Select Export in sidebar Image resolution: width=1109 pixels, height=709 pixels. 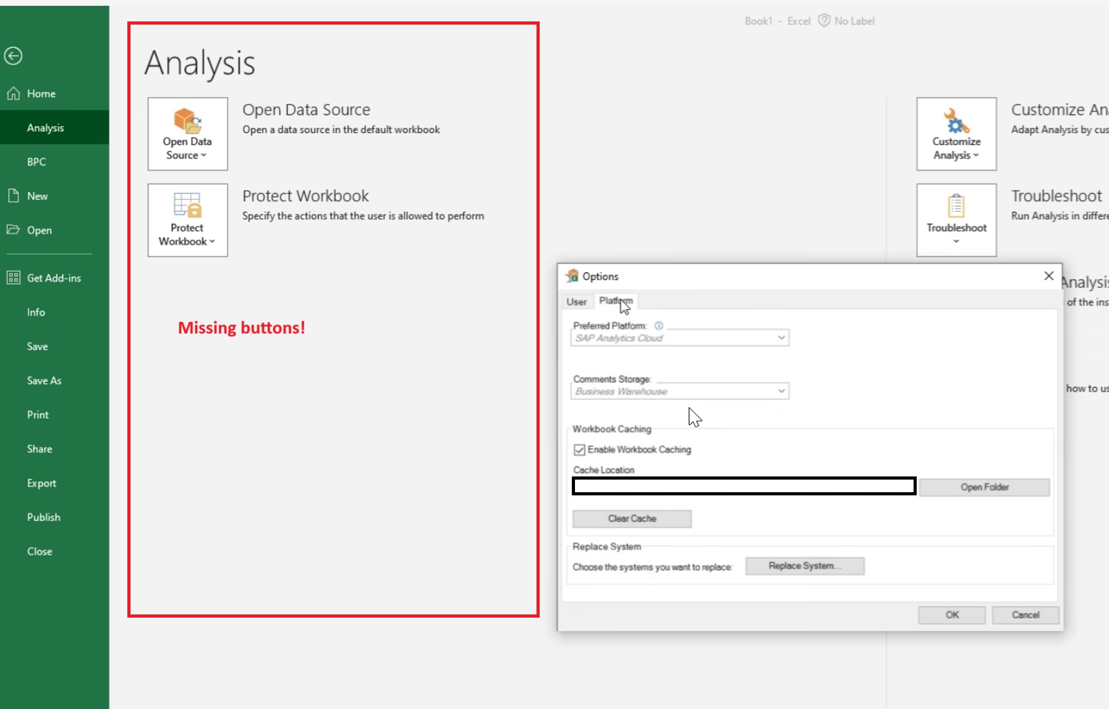pos(54,483)
